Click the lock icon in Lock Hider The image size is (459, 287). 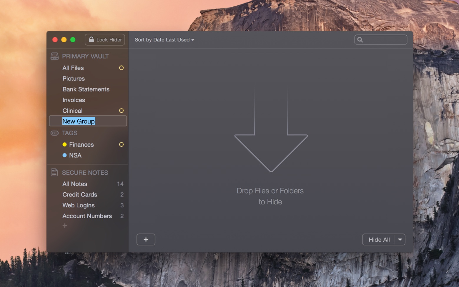point(91,39)
